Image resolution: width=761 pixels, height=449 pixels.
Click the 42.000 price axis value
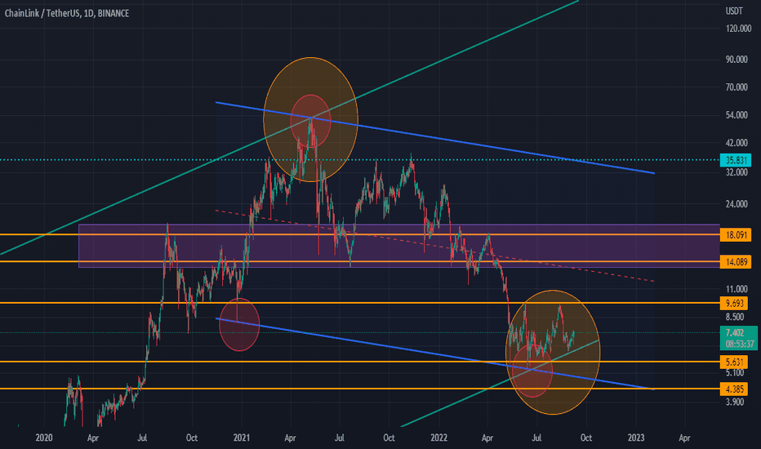click(x=737, y=143)
